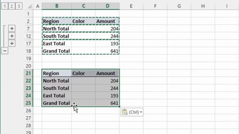Image resolution: width=239 pixels, height=134 pixels.
Task: Select row 20 header
Action: (28, 66)
